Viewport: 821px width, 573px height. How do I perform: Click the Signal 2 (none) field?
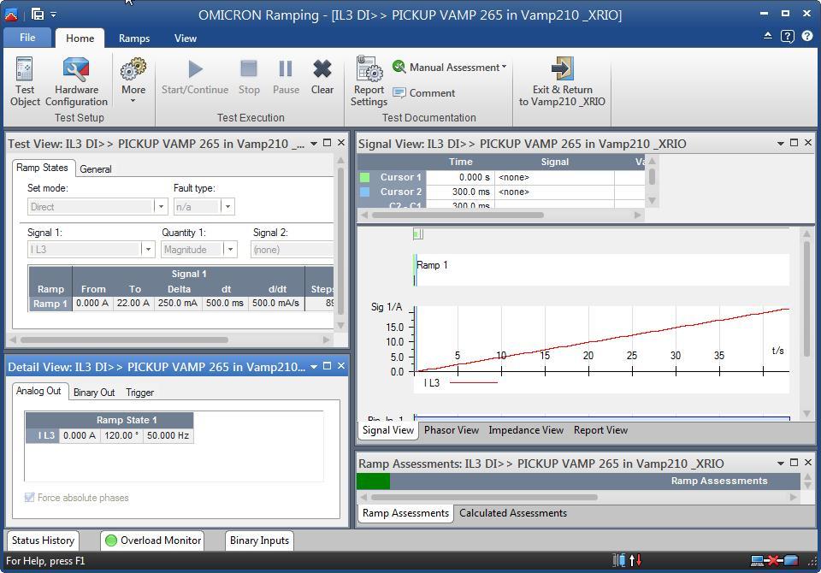click(292, 250)
